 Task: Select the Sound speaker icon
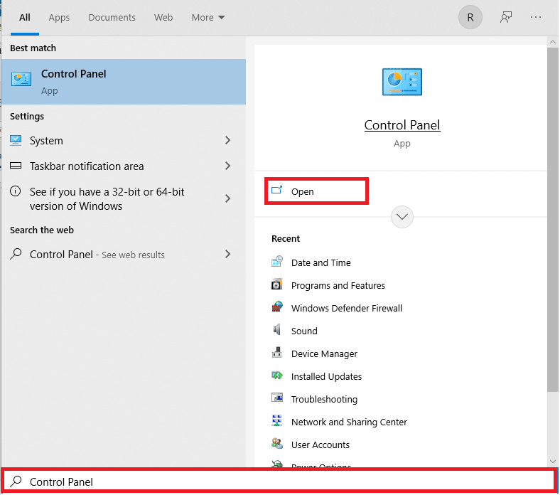point(277,331)
